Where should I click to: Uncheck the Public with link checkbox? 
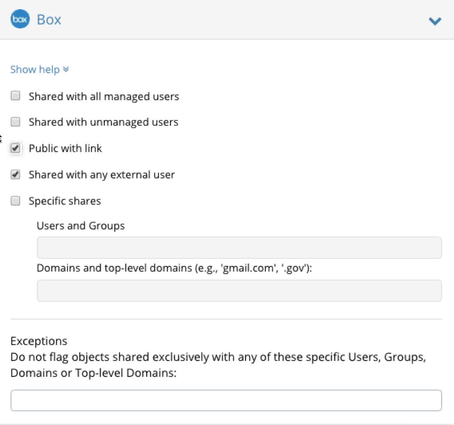[x=15, y=149]
